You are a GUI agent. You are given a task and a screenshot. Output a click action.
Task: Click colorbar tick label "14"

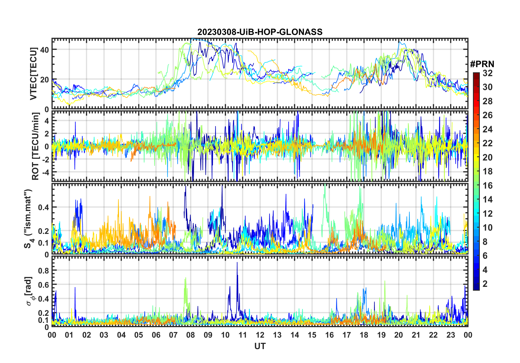pos(487,200)
